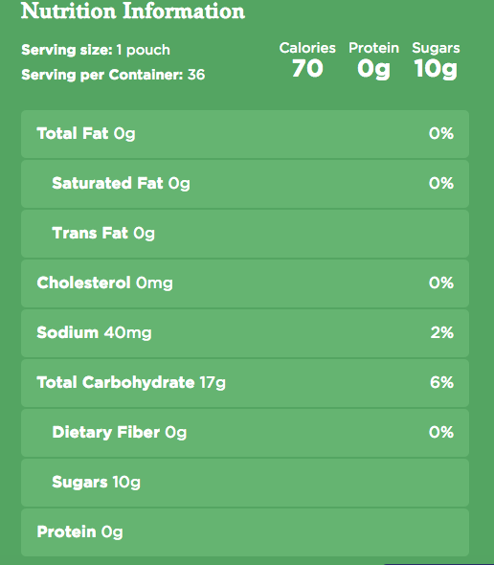Select the Saturated Fat 0g row

[x=245, y=184]
